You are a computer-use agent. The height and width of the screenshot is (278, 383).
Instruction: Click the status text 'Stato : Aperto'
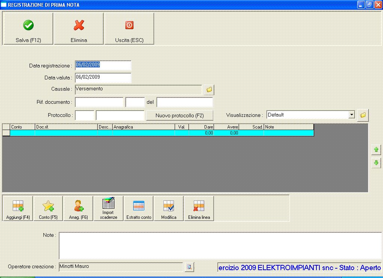360,268
